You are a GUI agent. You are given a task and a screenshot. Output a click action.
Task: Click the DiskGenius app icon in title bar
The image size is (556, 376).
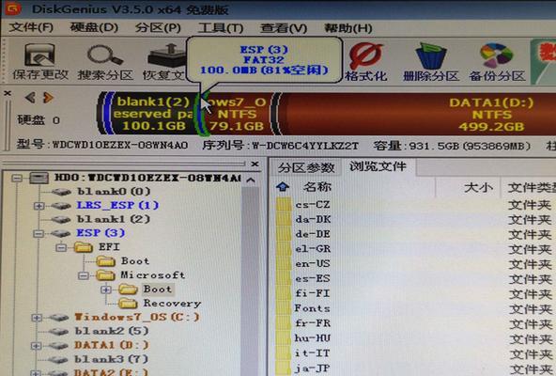coord(12,8)
